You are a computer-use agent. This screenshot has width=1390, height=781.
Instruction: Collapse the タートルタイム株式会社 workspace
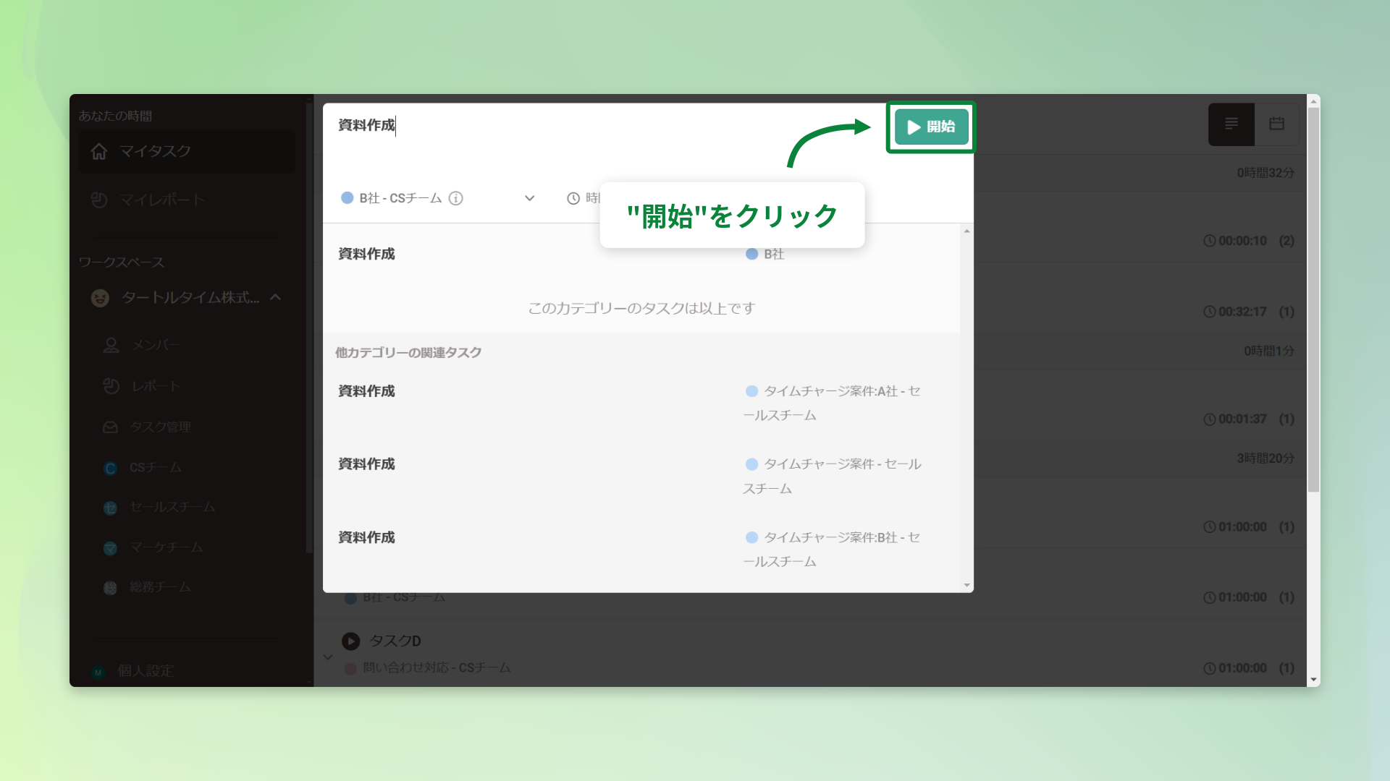click(274, 297)
